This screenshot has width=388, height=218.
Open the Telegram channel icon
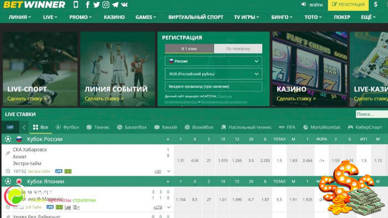[115, 4]
